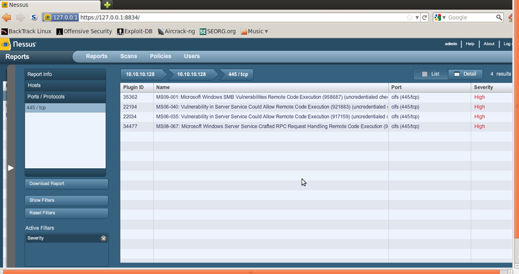
Task: Sort by Port column header
Action: (x=430, y=88)
